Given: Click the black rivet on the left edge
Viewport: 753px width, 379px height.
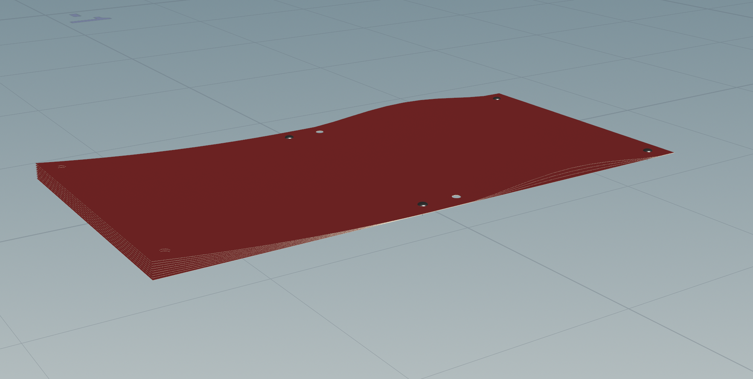Looking at the screenshot, I should (290, 138).
